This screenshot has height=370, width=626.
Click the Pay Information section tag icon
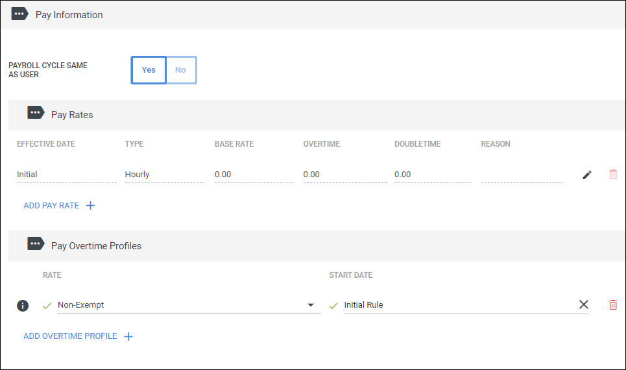coord(19,14)
